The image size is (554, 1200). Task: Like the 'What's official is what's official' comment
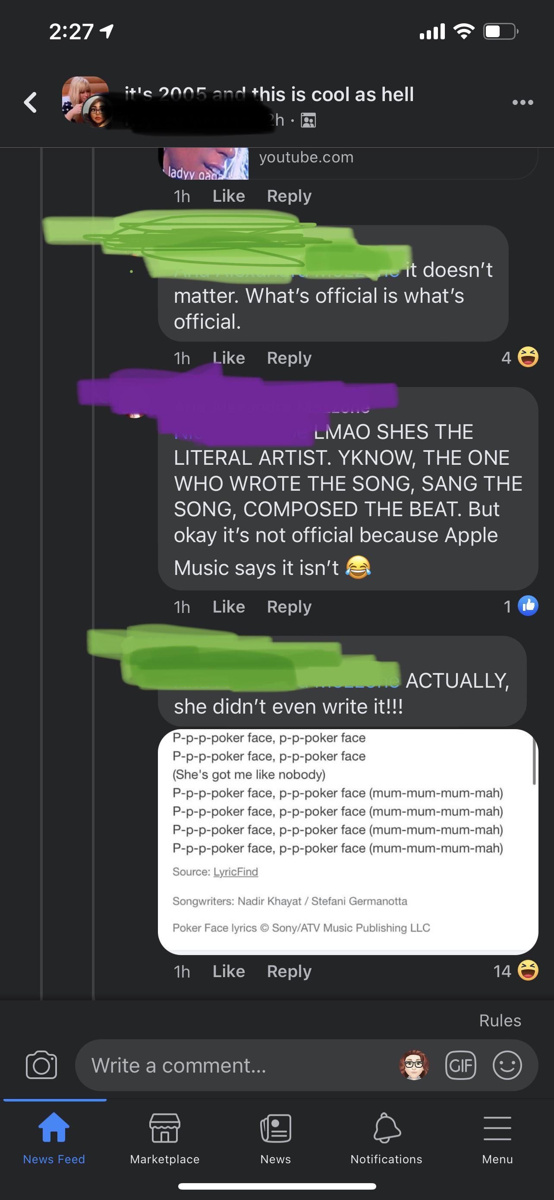[228, 358]
